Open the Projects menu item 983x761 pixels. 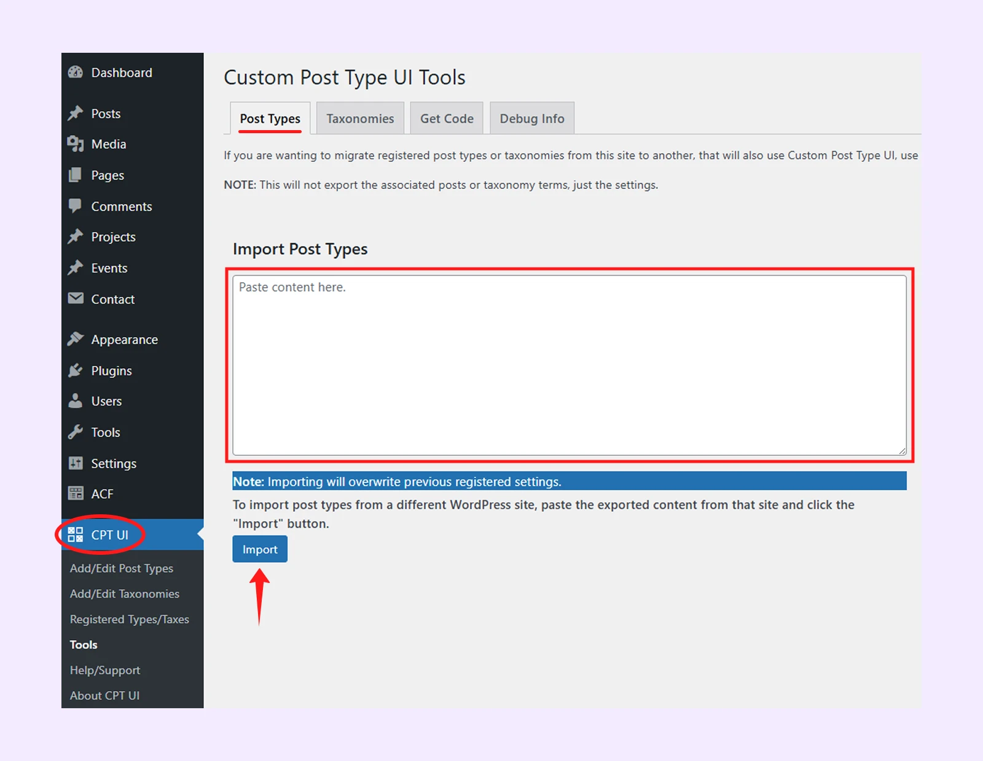pyautogui.click(x=113, y=237)
